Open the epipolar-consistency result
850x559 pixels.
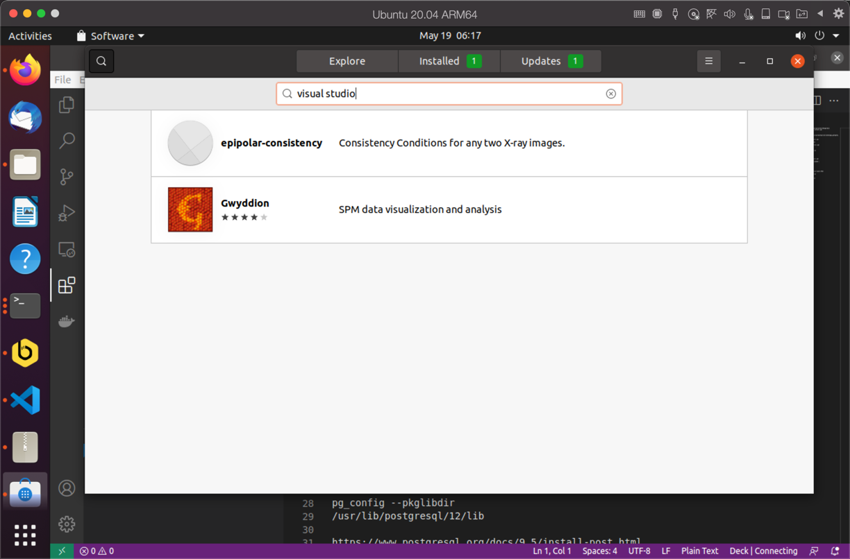click(449, 143)
